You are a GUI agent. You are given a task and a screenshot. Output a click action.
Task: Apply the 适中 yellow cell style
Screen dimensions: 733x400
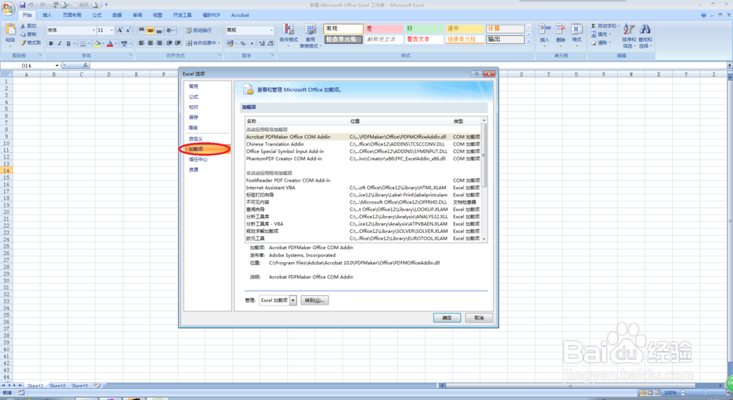tap(465, 29)
